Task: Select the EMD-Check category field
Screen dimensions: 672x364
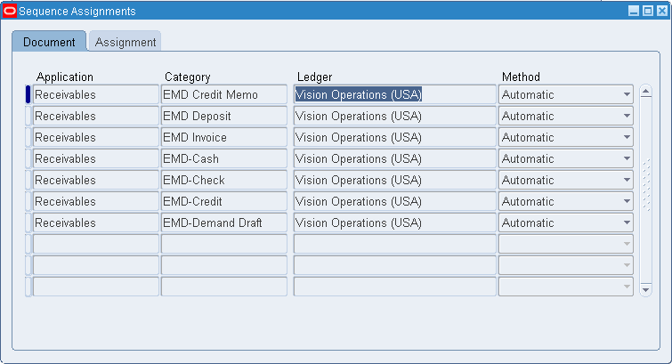Action: (x=223, y=180)
